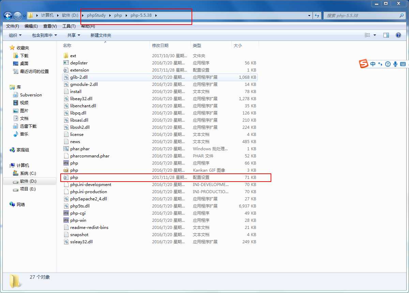Open the 工具(T) menu

pyautogui.click(x=69, y=26)
